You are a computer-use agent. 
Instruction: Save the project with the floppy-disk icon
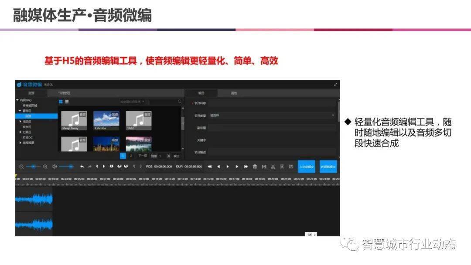pos(291,166)
